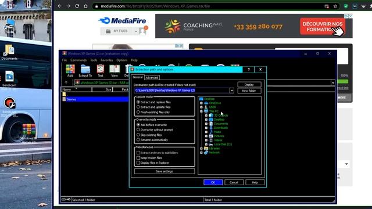Screen dimensions: 372x209
Task: Click the New folder button
Action: (249, 91)
